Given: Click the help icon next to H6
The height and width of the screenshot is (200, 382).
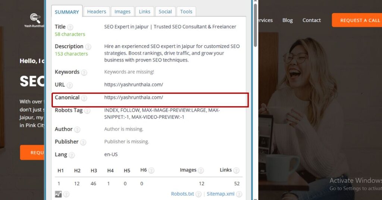Looking at the screenshot, I should 151,170.
